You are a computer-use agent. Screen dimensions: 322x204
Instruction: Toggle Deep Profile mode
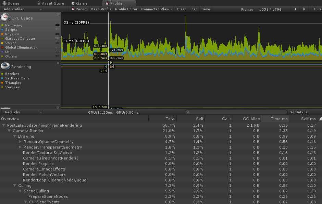click(101, 9)
